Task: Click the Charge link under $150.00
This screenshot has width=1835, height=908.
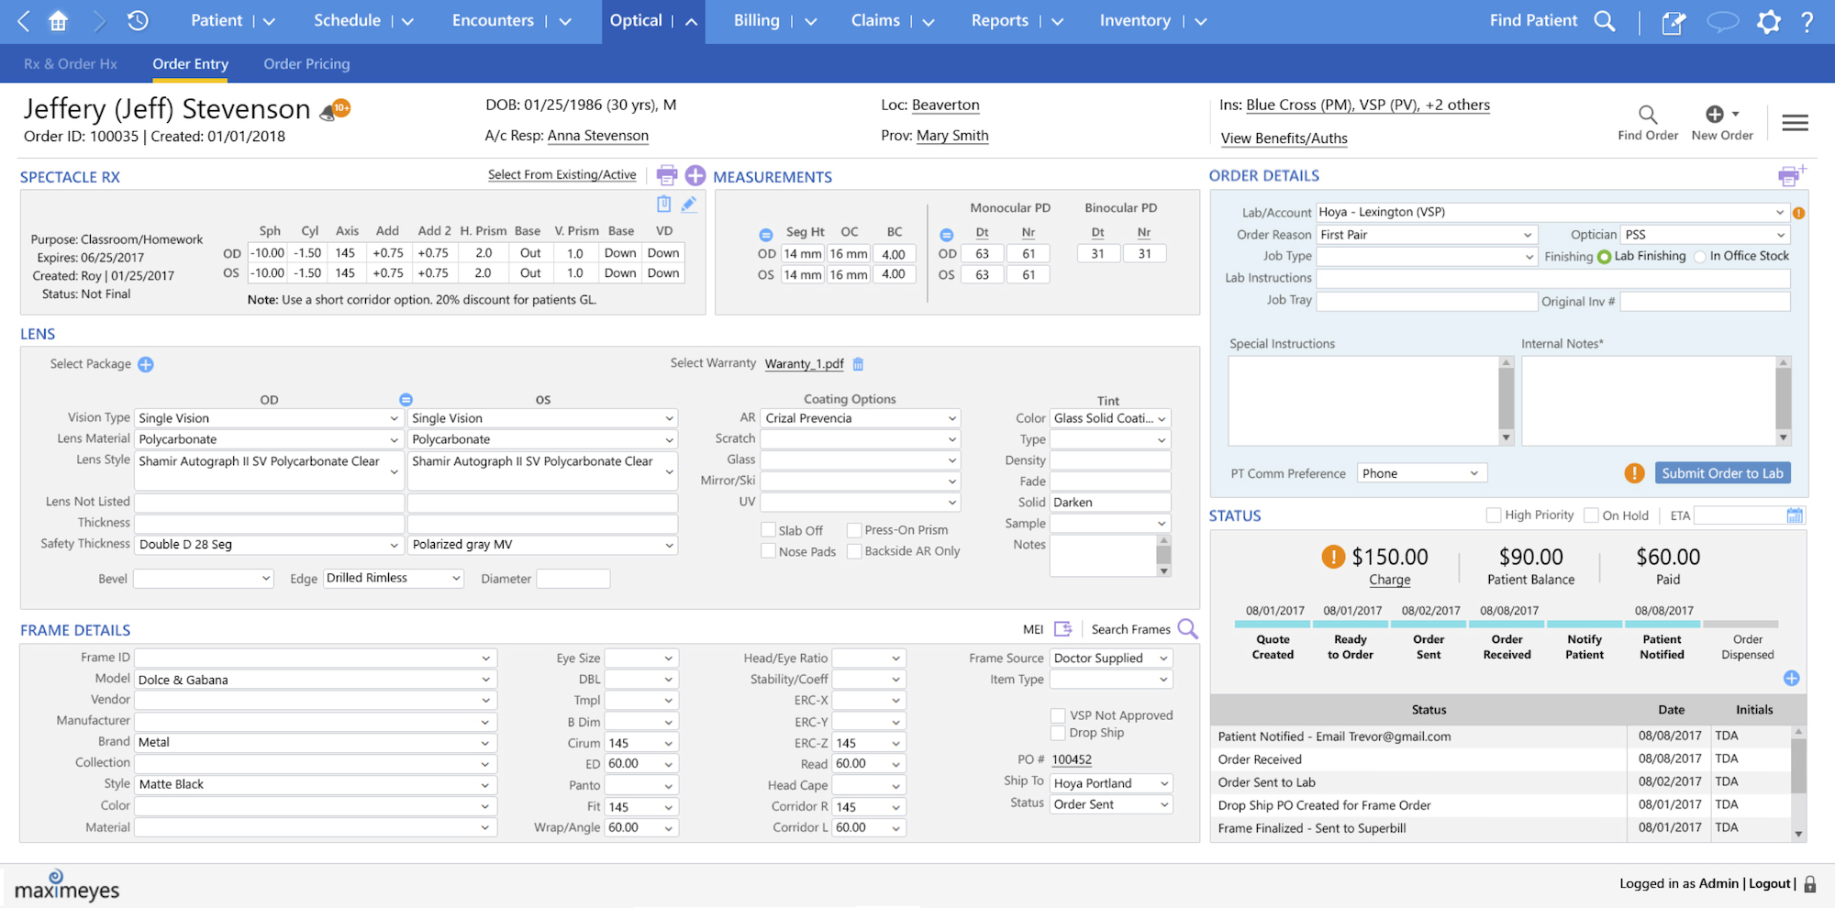Action: tap(1389, 580)
